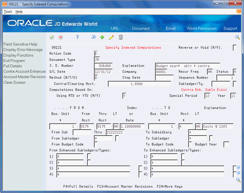Open World Resources header tab

pyautogui.click(x=201, y=28)
